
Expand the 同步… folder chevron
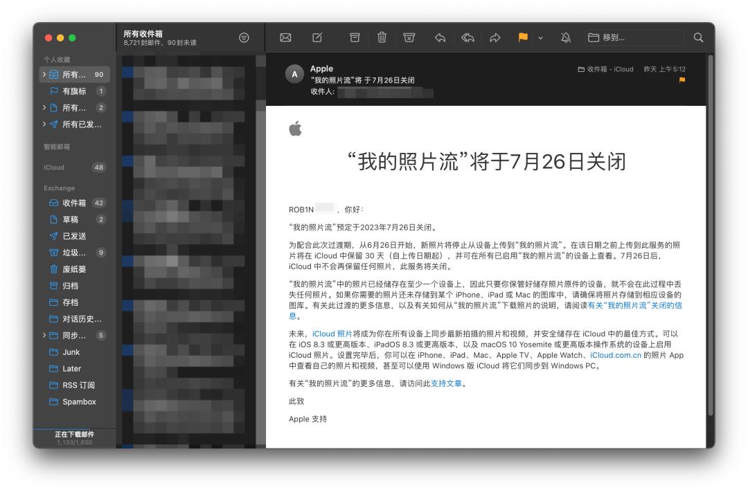click(x=44, y=335)
